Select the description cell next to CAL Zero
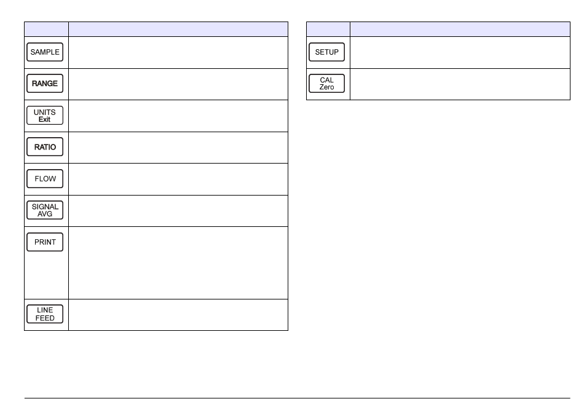This screenshot has height=404, width=584. 460,84
